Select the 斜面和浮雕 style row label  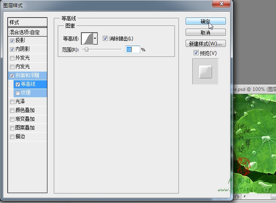pos(27,75)
